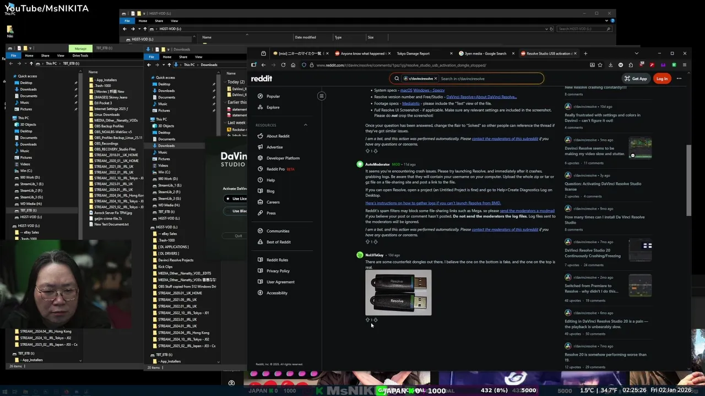Open File menu in TBT_8TB Explorer window
The image size is (705, 396).
(x=13, y=56)
